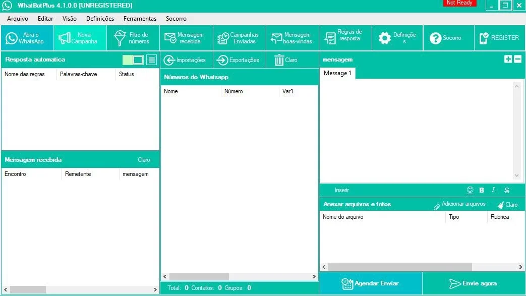Click Número column header
Screen dimensions: 526x296
pyautogui.click(x=250, y=91)
